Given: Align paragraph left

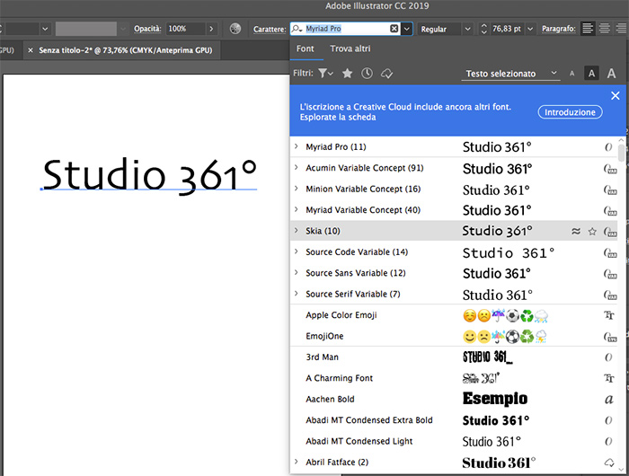Looking at the screenshot, I should tap(588, 29).
